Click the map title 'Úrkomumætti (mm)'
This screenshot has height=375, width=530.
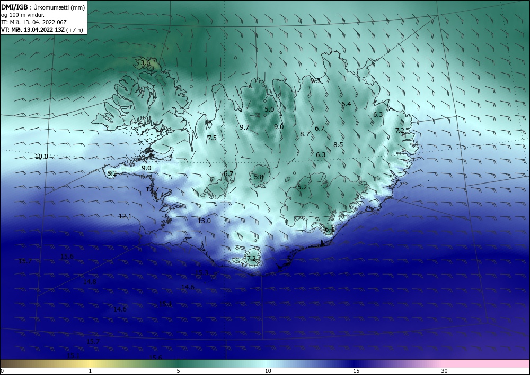[59, 7]
